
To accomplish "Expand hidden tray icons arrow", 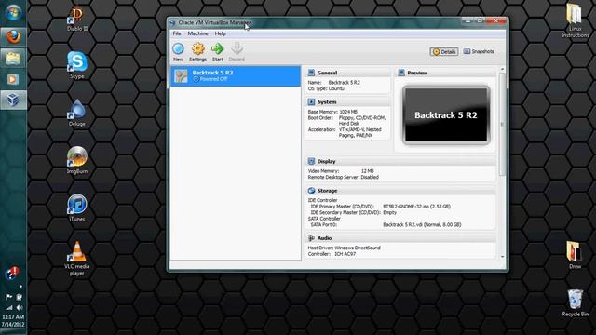I will click(x=20, y=287).
